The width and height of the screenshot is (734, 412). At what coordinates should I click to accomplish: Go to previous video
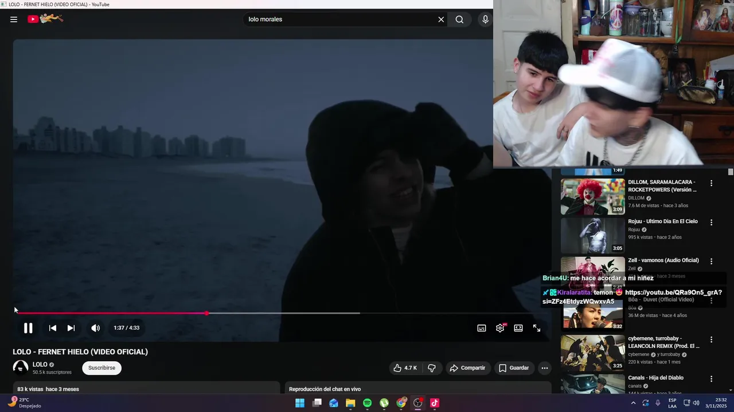click(52, 328)
